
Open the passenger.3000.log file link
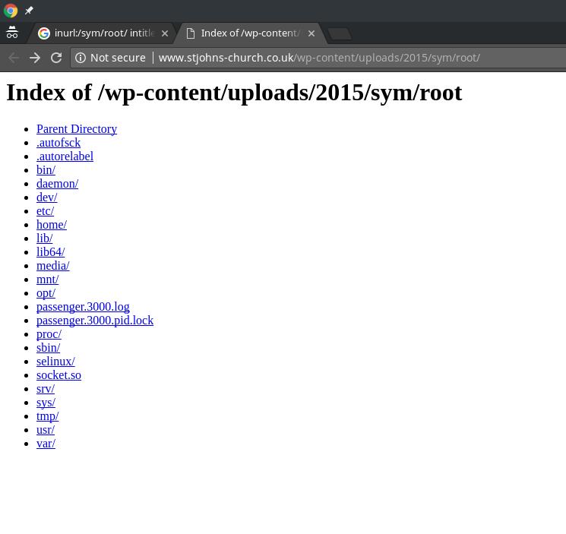[83, 307]
